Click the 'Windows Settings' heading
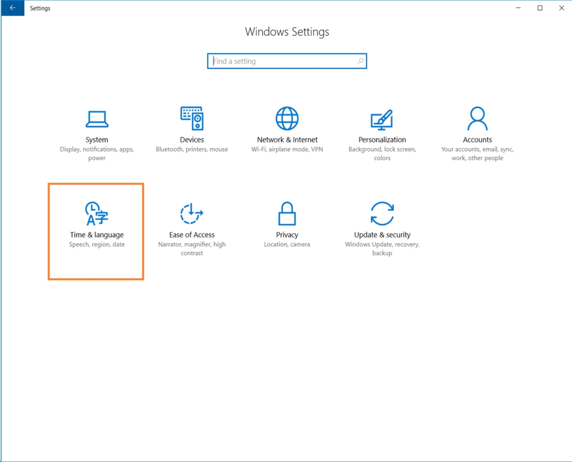572x462 pixels. (x=287, y=32)
